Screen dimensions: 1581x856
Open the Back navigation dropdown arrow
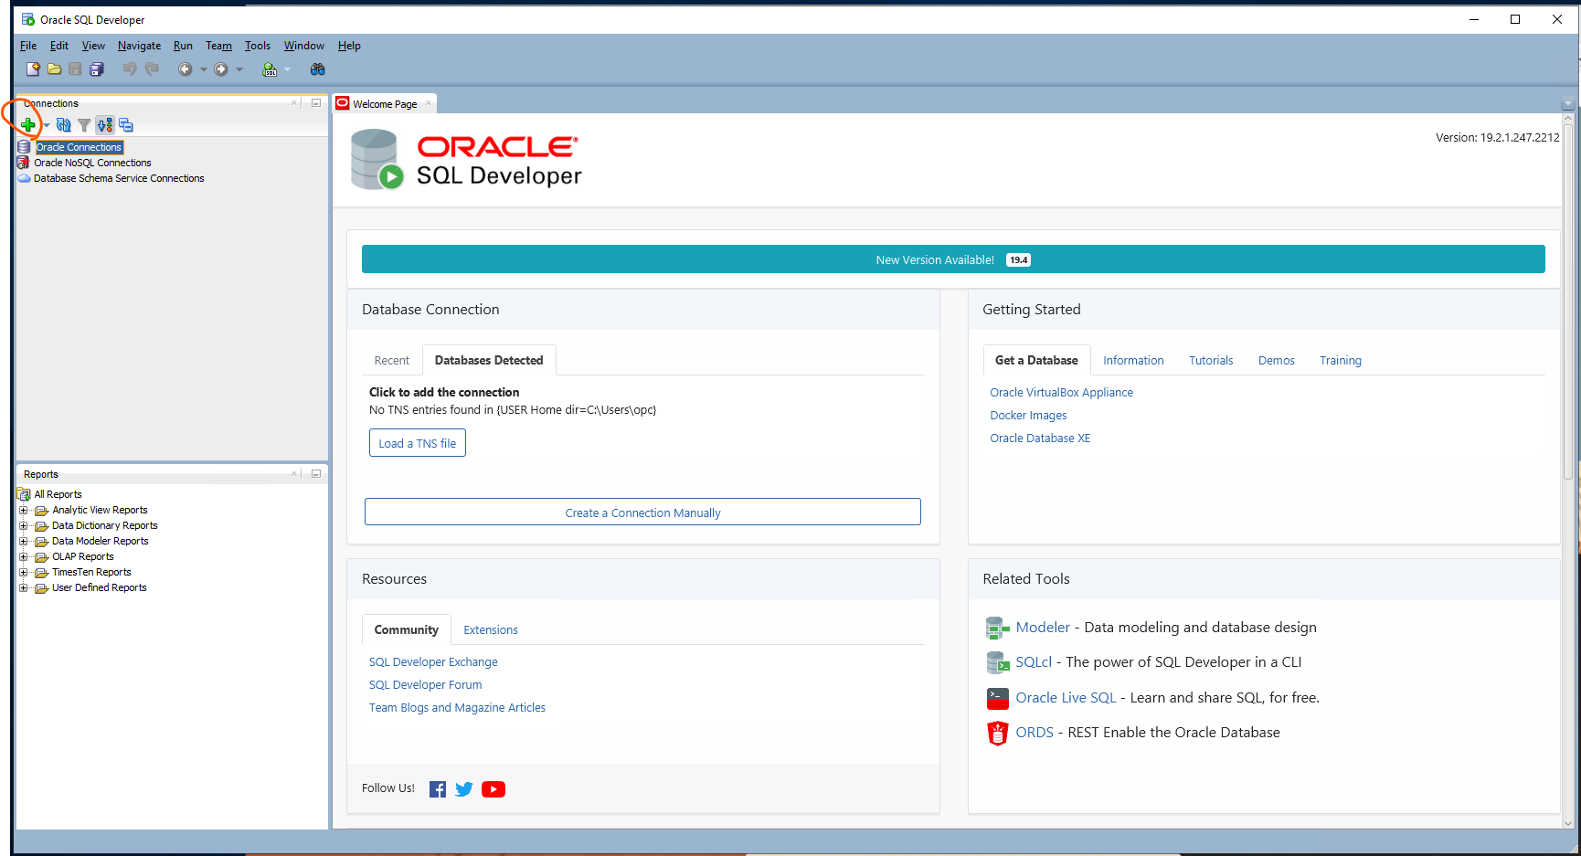[203, 69]
